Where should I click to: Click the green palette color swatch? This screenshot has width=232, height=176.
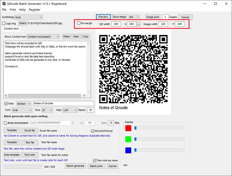pyautogui.click(x=128, y=139)
